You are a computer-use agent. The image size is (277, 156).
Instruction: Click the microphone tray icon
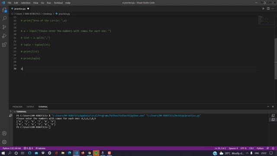[251, 153]
